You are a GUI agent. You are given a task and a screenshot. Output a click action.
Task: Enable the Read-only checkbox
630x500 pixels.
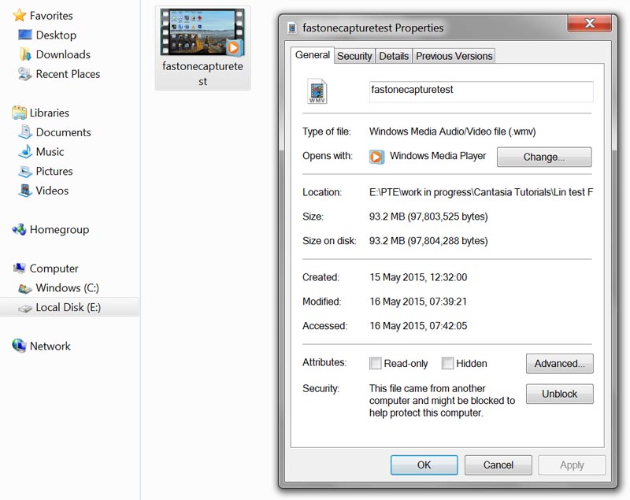pyautogui.click(x=376, y=364)
